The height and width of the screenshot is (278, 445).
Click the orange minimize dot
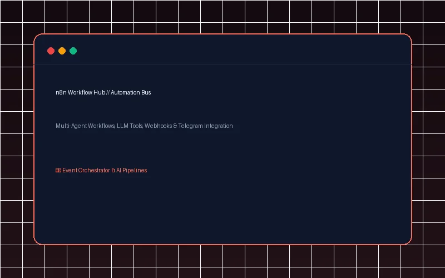(62, 51)
